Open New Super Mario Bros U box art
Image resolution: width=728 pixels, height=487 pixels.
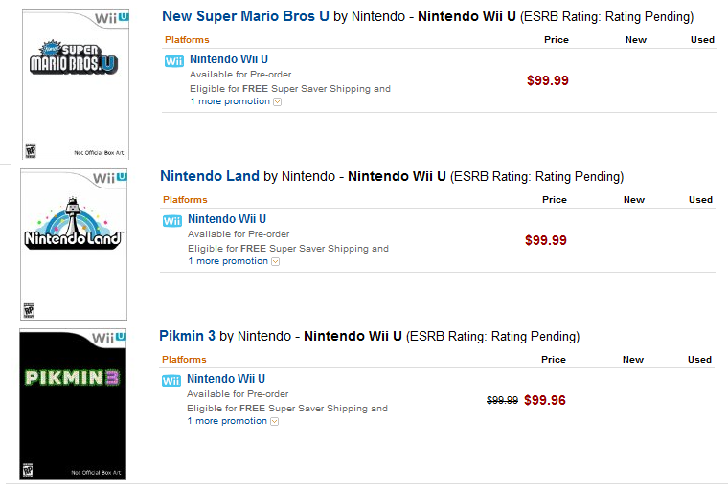point(75,83)
